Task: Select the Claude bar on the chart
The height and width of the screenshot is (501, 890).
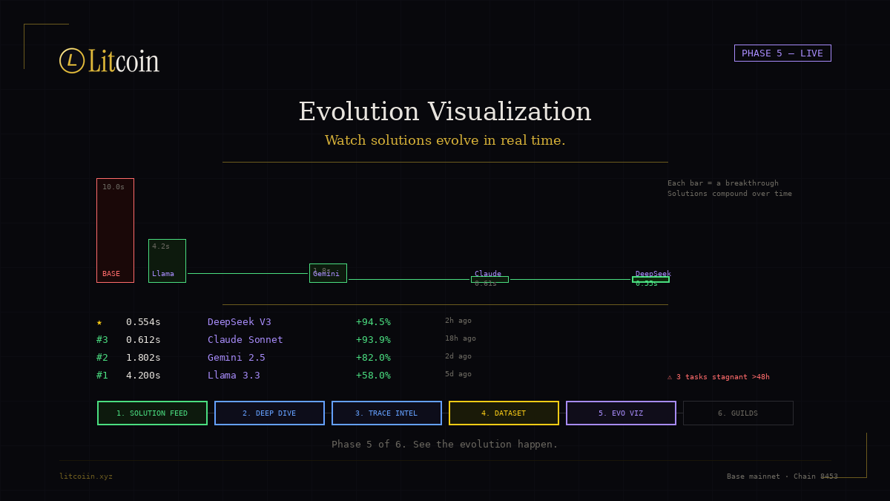Action: tap(489, 279)
